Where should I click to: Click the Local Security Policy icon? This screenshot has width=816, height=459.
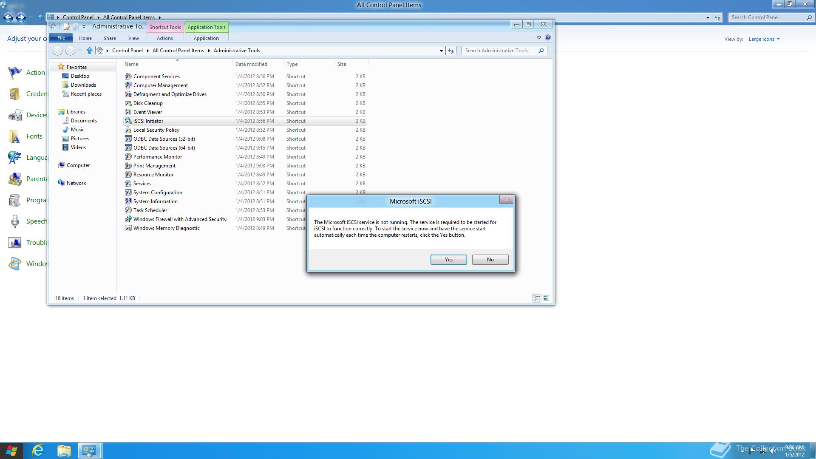128,130
